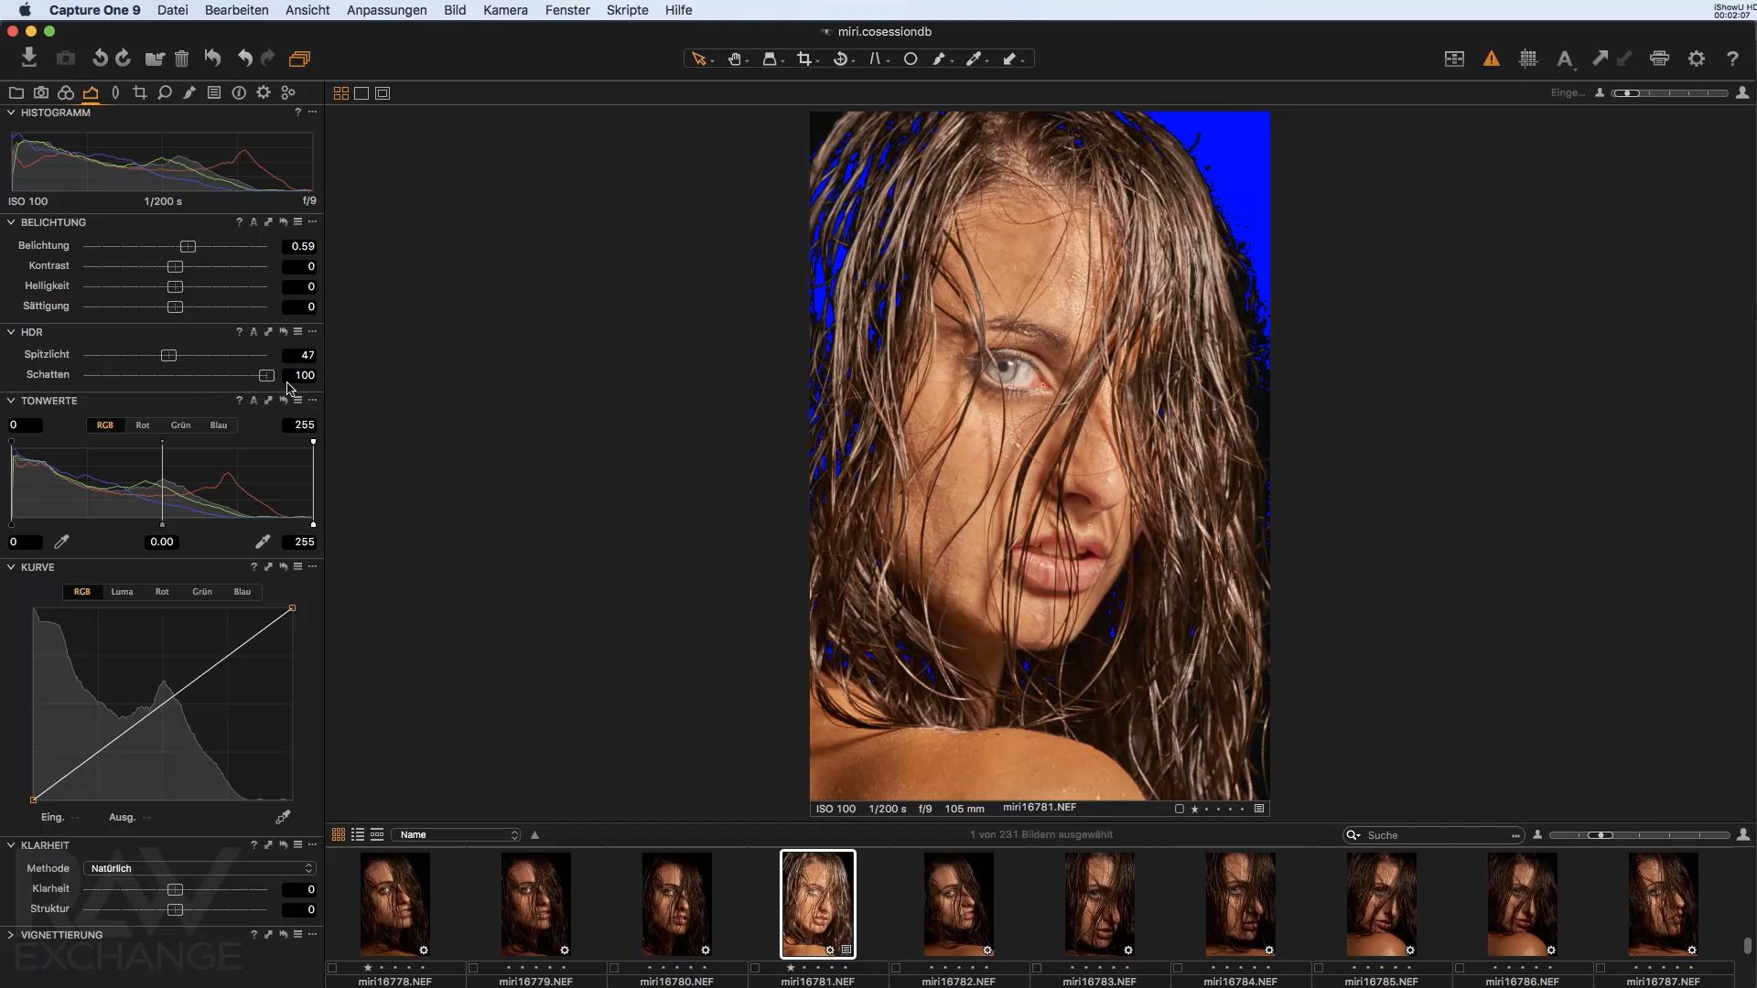Viewport: 1757px width, 988px height.
Task: Collapse the TONWERTE panel
Action: tap(11, 401)
